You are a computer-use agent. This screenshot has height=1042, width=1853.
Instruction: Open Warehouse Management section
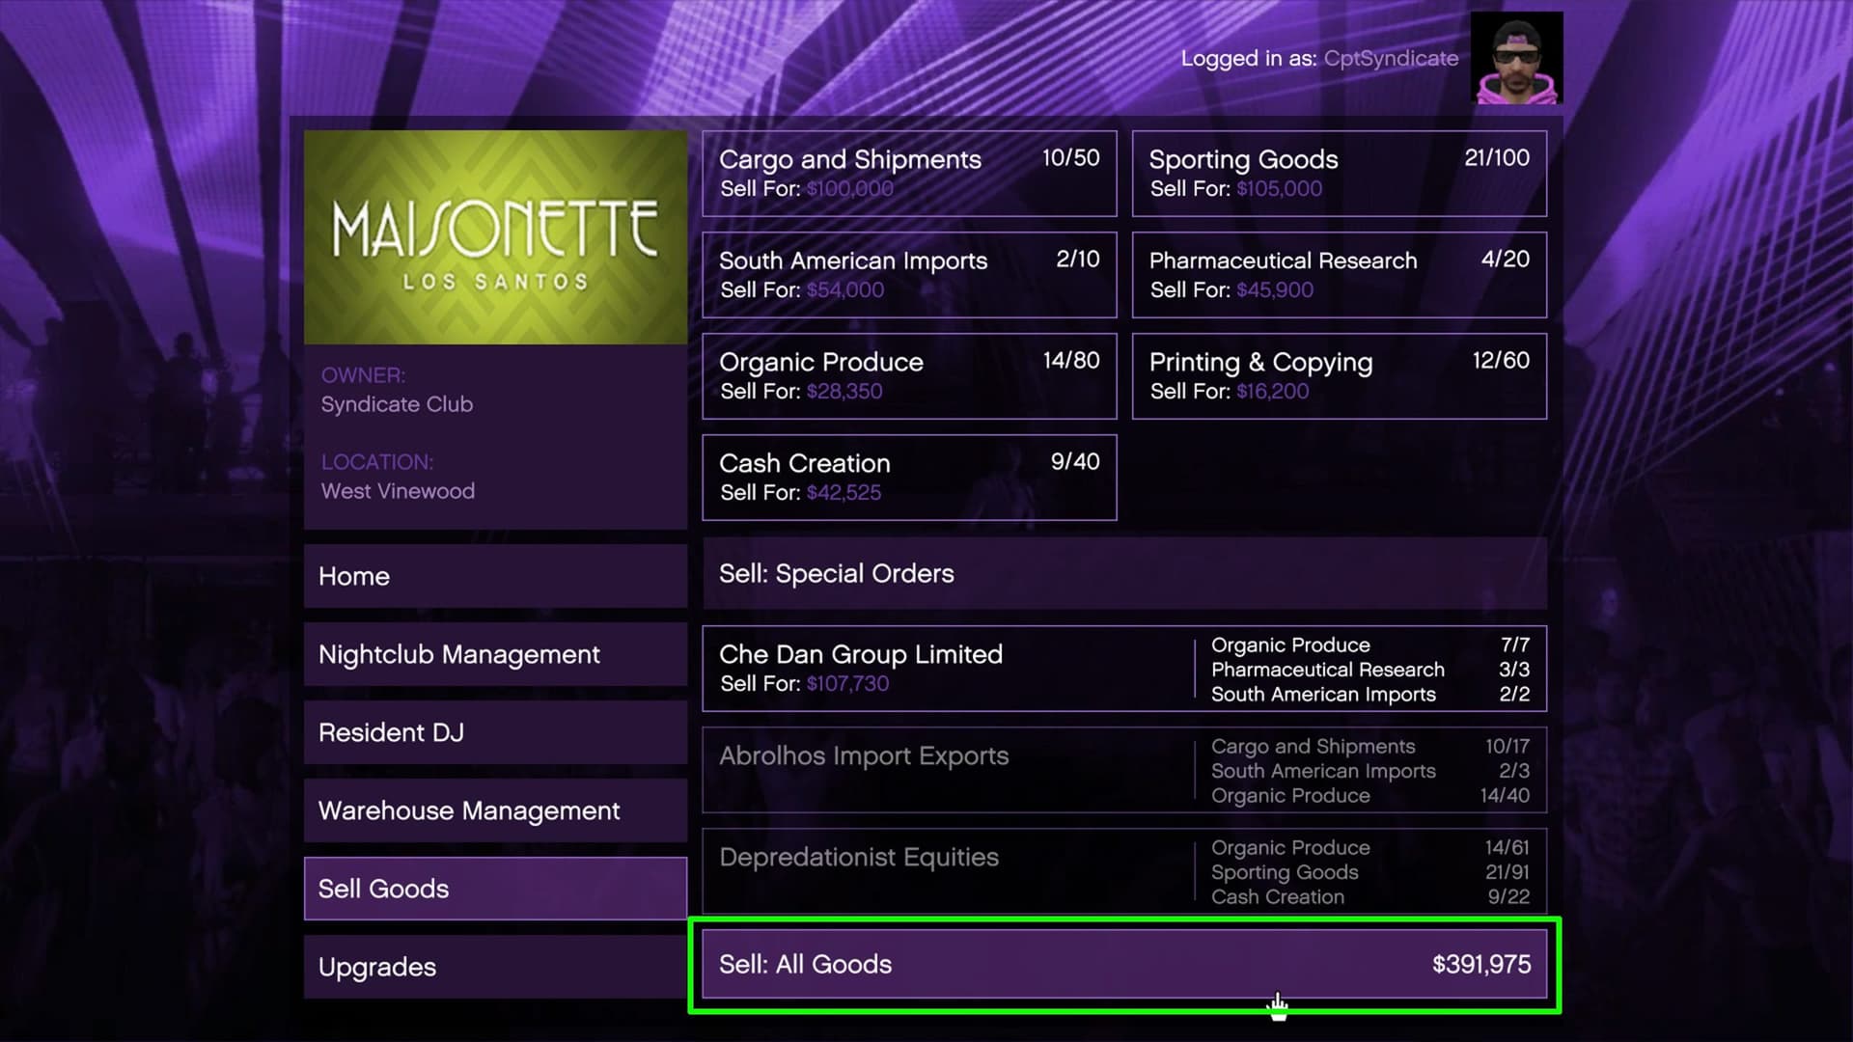495,810
